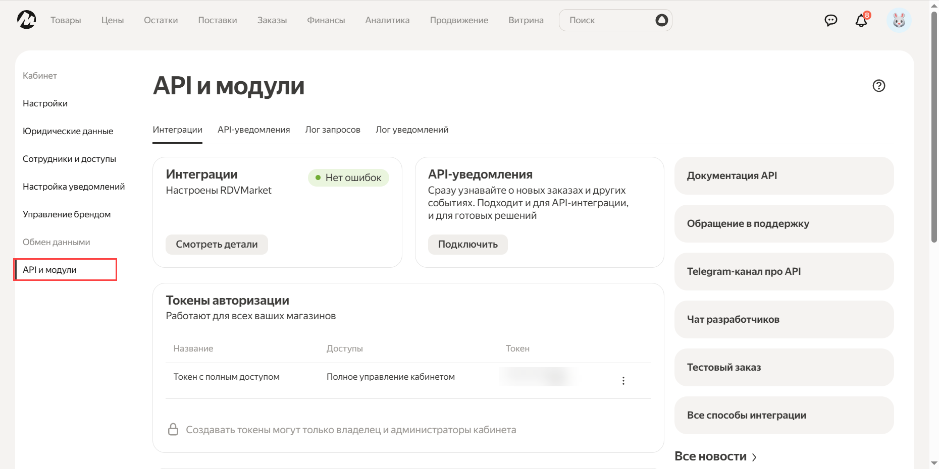
Task: Click the rabbit profile avatar
Action: click(899, 20)
